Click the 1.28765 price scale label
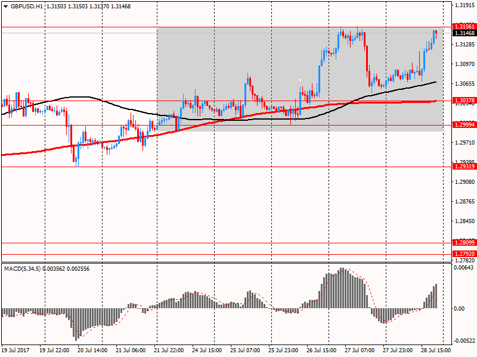The image size is (477, 357). coord(464,202)
